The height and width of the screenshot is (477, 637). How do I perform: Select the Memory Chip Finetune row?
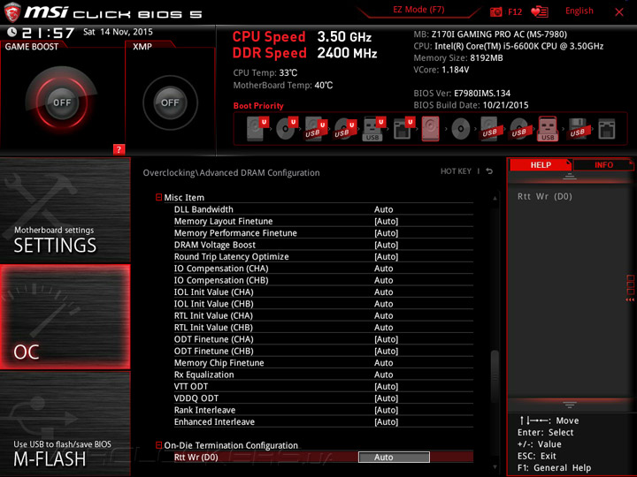(x=324, y=363)
